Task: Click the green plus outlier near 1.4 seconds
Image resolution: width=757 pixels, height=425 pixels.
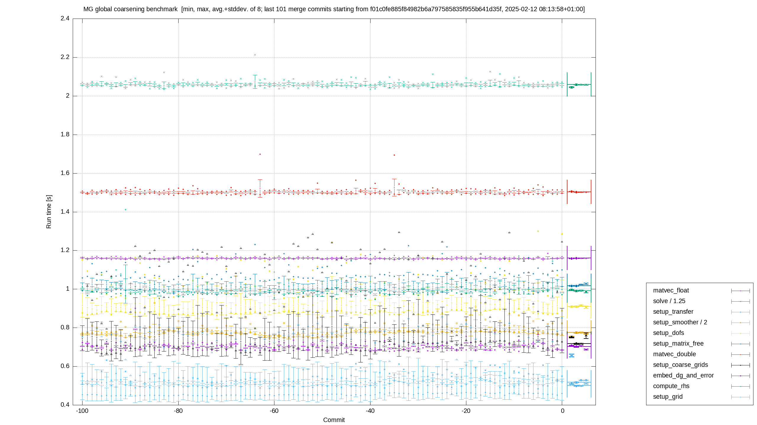Action: pyautogui.click(x=125, y=210)
